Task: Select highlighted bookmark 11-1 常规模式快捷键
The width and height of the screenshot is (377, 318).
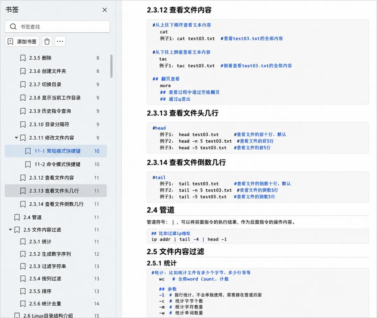Action: 56,151
